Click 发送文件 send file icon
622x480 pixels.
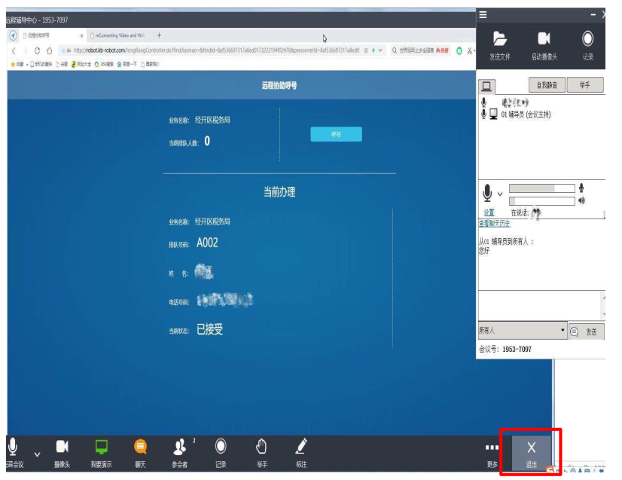click(x=500, y=38)
